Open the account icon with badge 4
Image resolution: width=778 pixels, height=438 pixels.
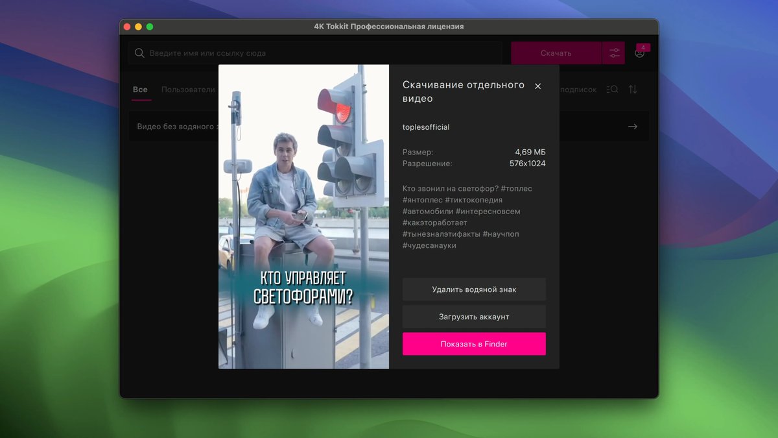click(640, 53)
